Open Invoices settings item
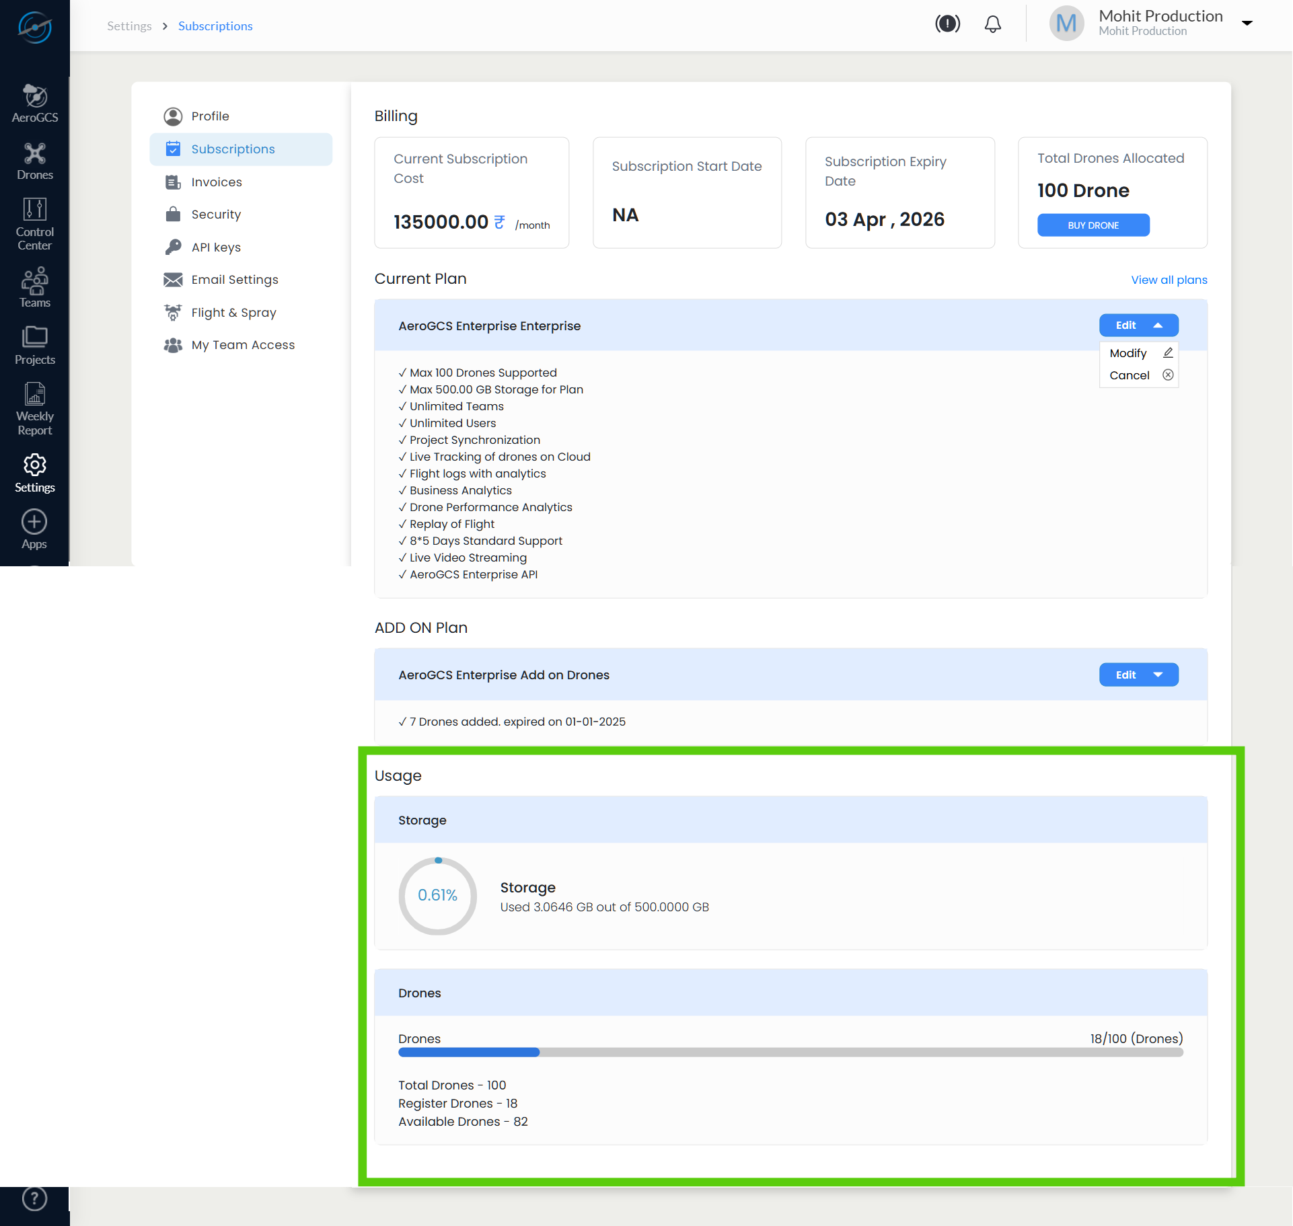The height and width of the screenshot is (1226, 1293). pos(241,182)
